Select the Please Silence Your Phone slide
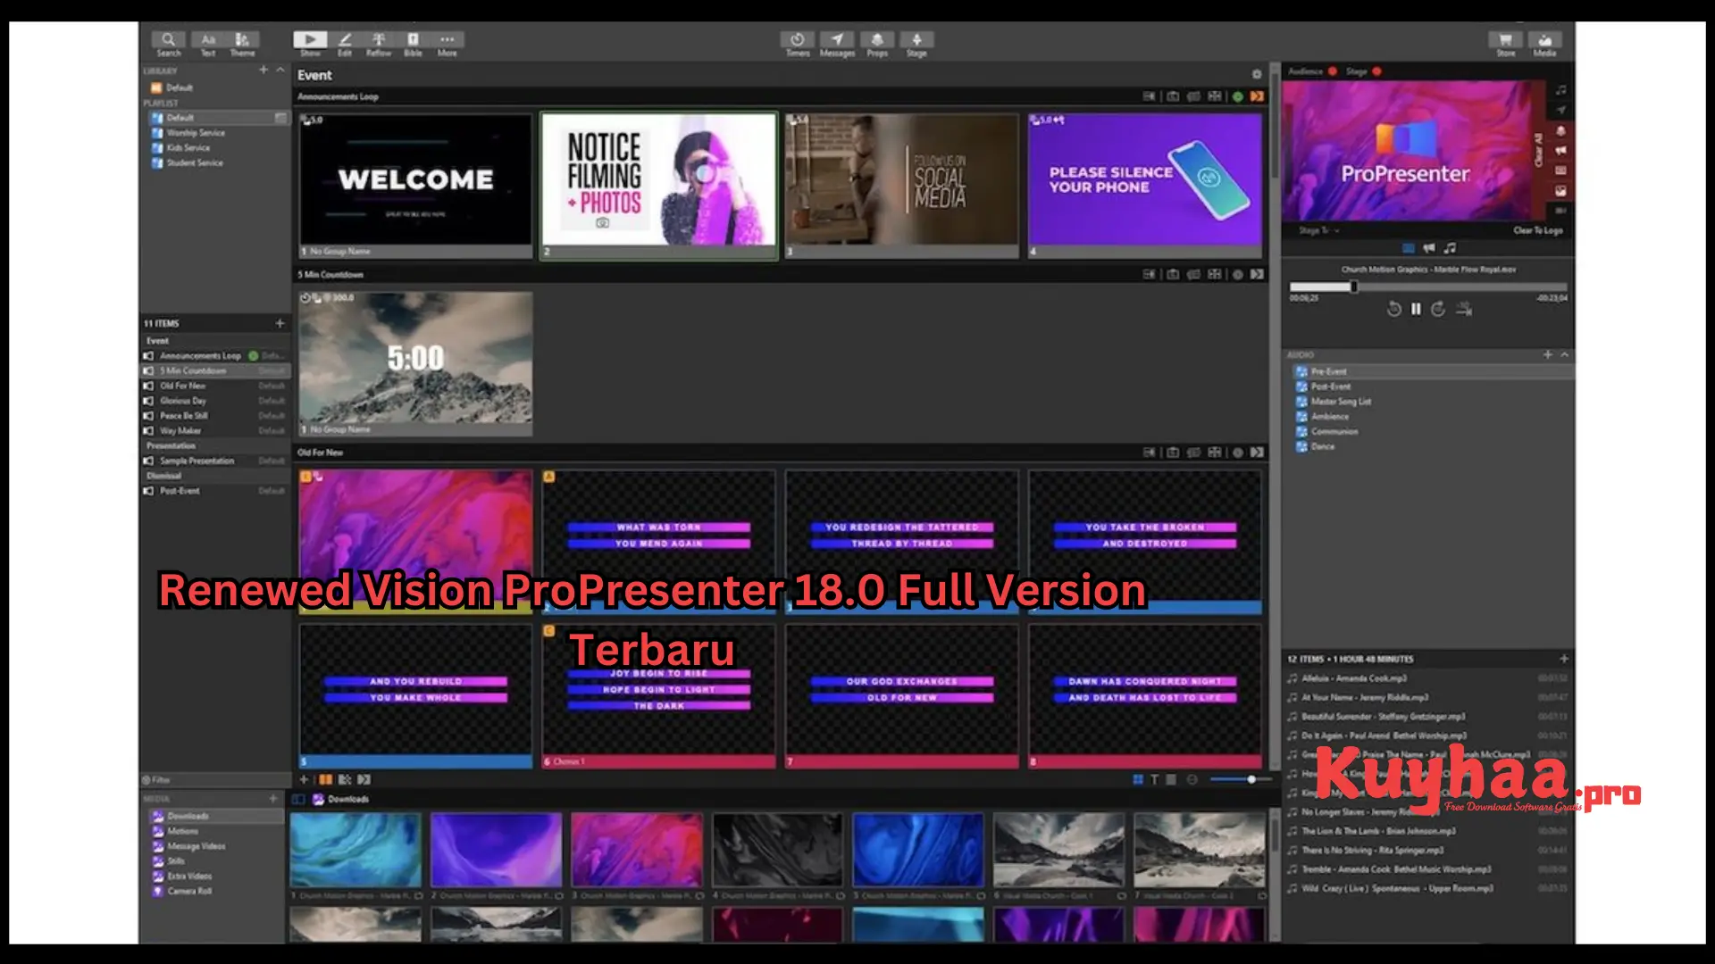The width and height of the screenshot is (1715, 964). [x=1145, y=186]
